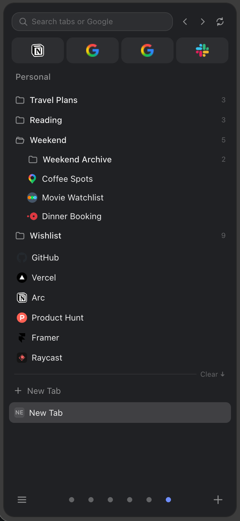This screenshot has height=521, width=240.
Task: Switch to the Vercel tab
Action: [x=44, y=277]
